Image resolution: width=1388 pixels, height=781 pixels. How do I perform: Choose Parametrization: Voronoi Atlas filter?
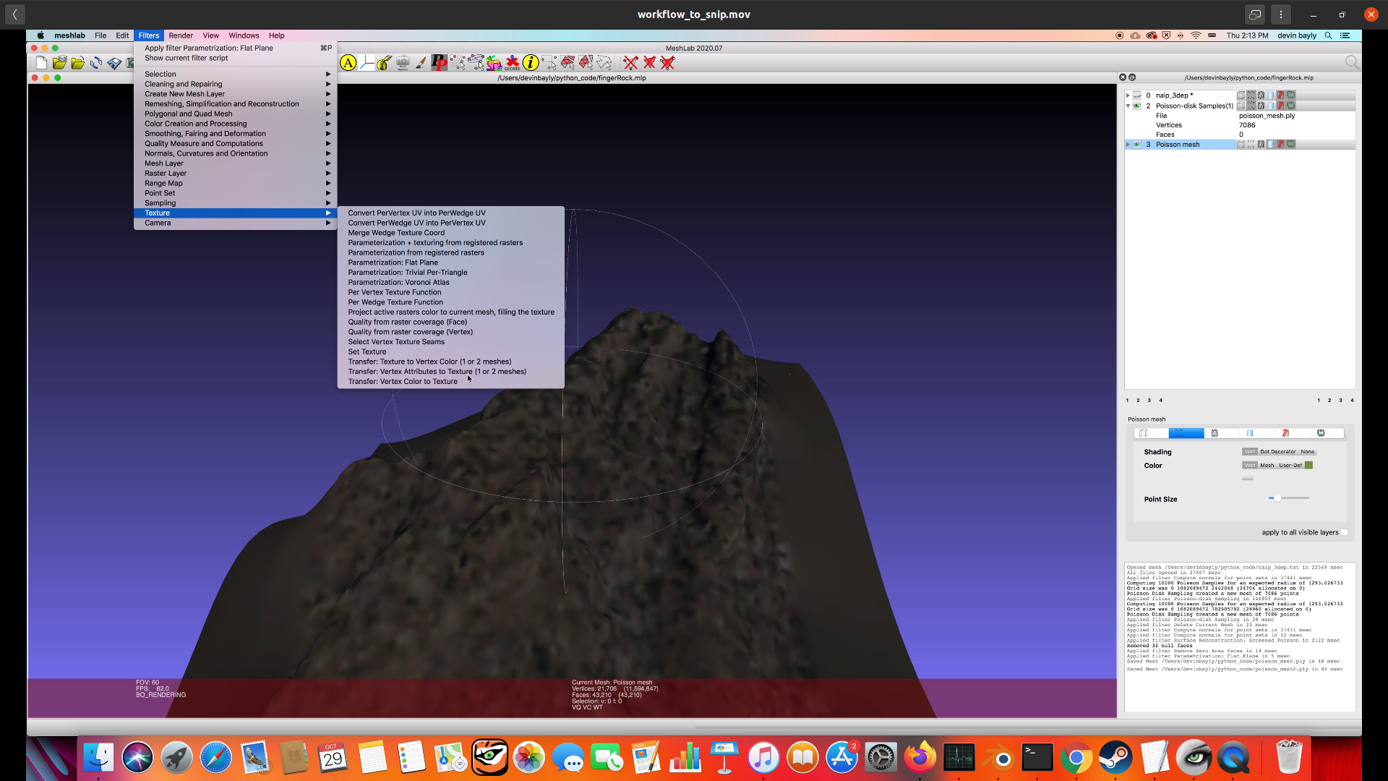click(x=450, y=283)
